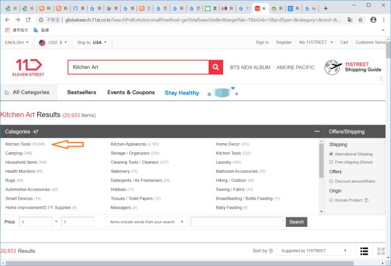Click the dark Search filter button
The width and height of the screenshot is (391, 266).
coord(296,222)
